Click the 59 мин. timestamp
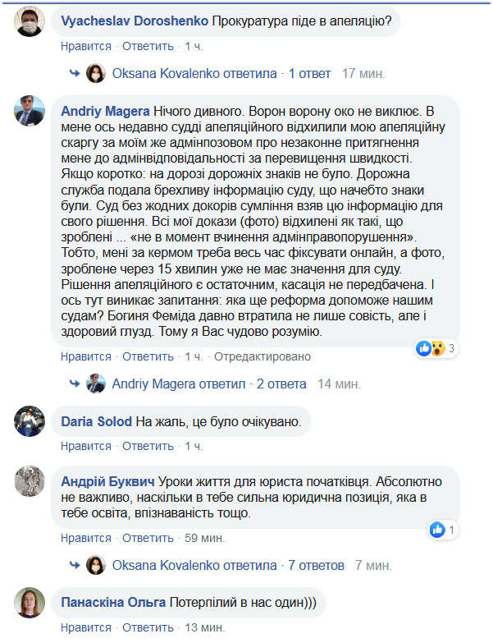Image resolution: width=493 pixels, height=643 pixels. (x=204, y=538)
